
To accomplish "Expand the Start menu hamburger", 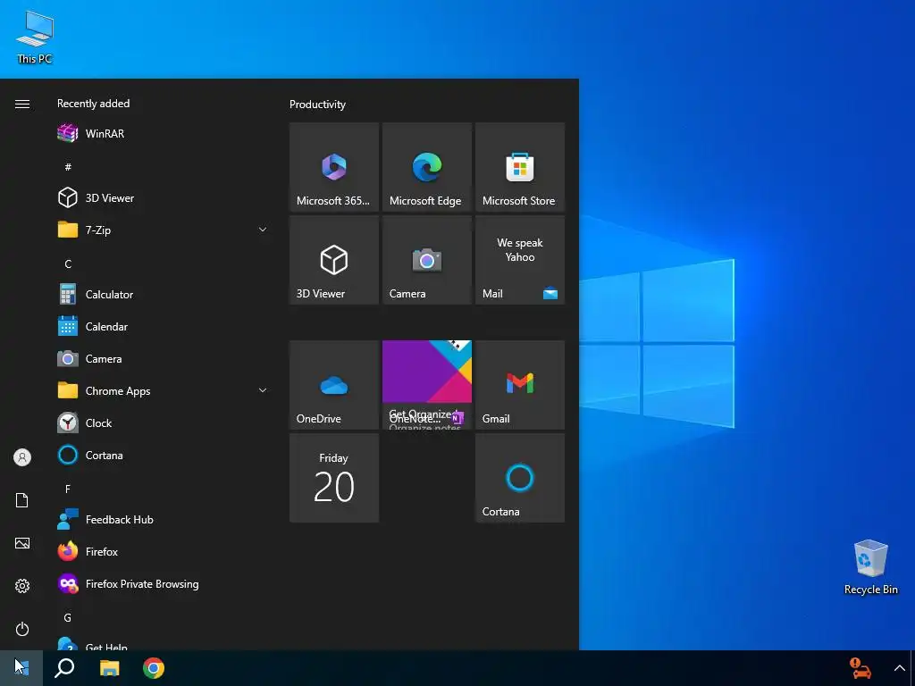I will tap(22, 104).
